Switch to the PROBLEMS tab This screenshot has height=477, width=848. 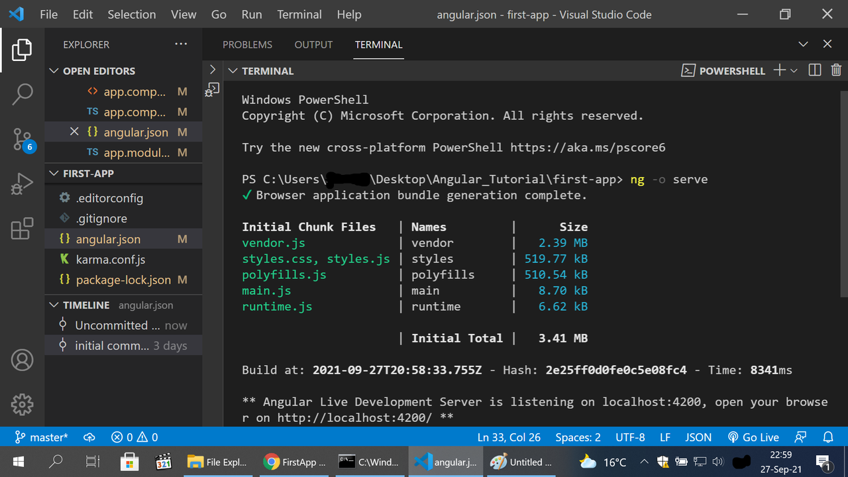pos(247,44)
